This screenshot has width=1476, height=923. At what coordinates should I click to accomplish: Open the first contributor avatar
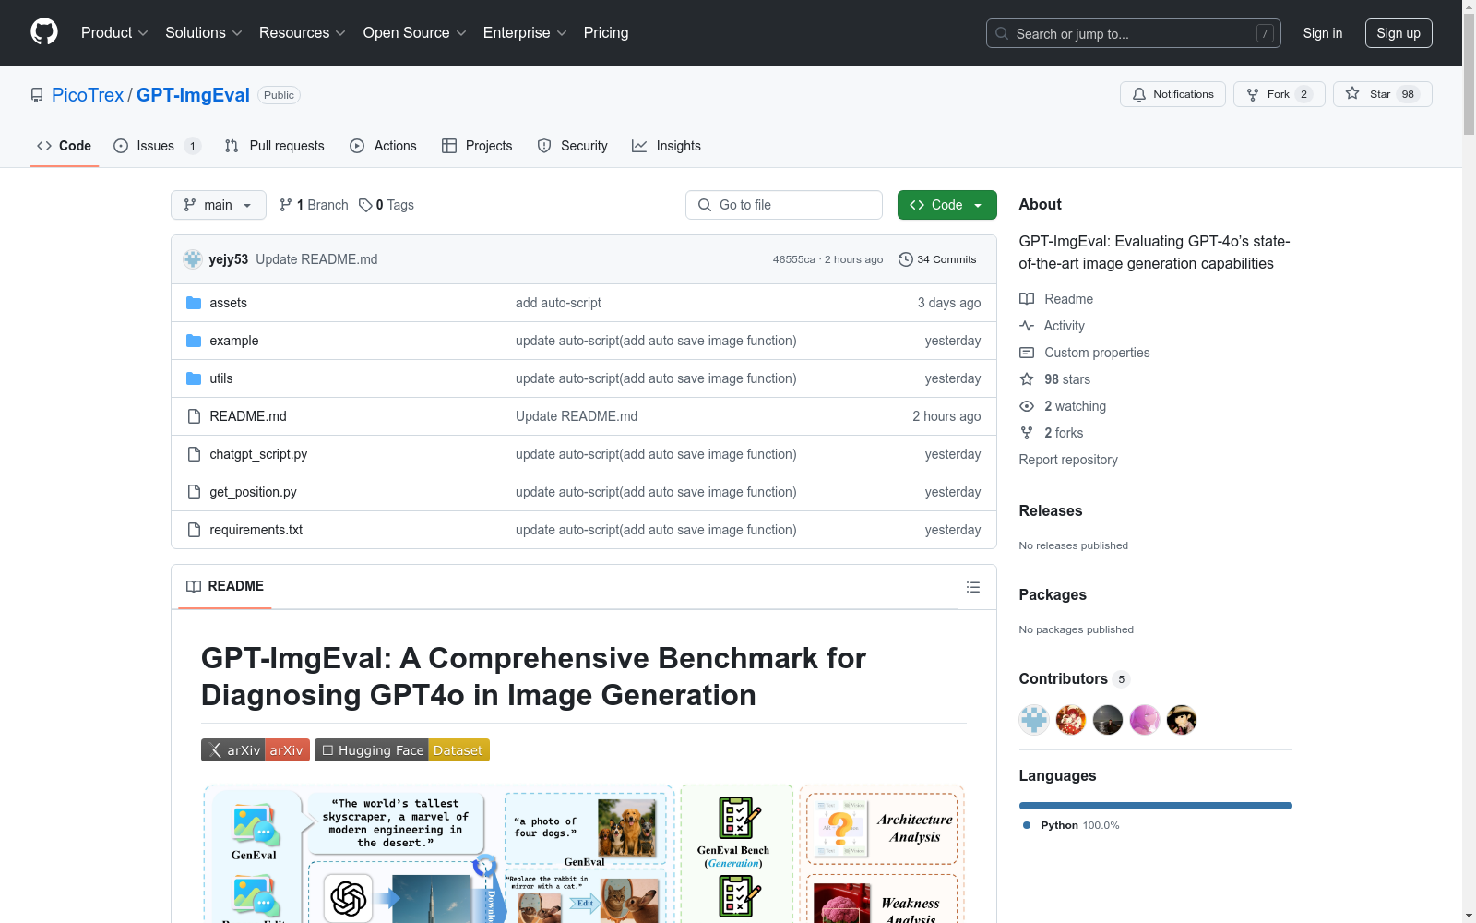[x=1034, y=720]
